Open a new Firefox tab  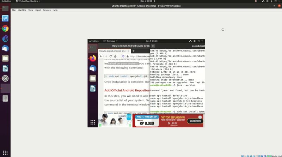(x=134, y=51)
